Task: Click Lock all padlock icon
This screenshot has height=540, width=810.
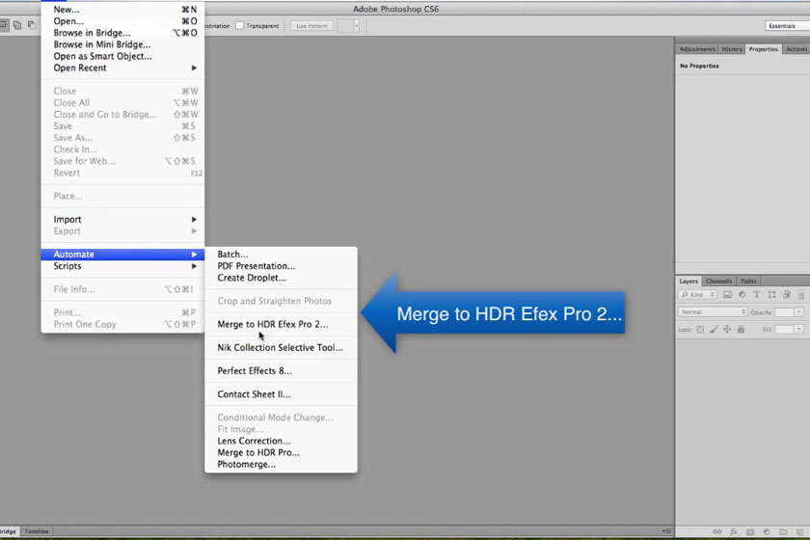Action: pyautogui.click(x=741, y=329)
